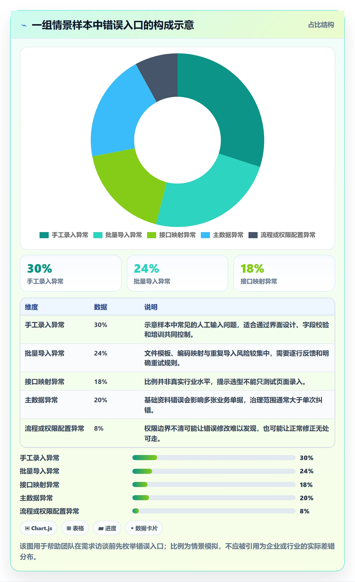355x582 pixels.
Task: Select 手工录入异常 cell in table
Action: 45,325
